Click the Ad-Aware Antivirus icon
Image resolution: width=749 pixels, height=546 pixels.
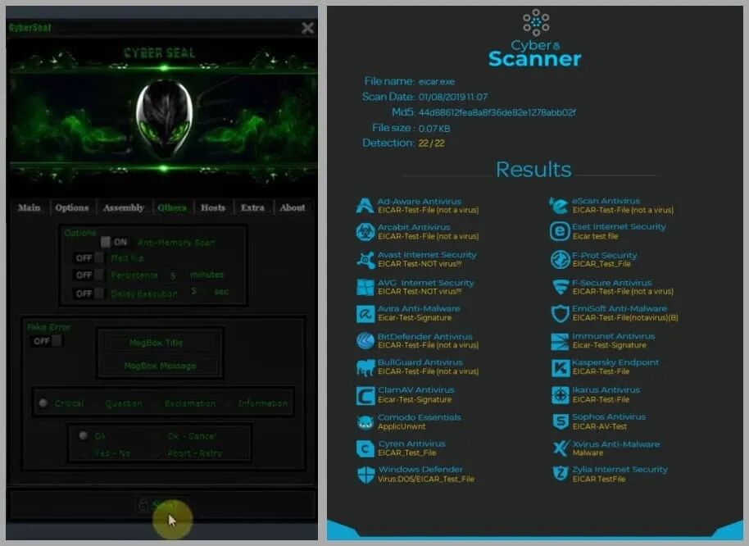[365, 206]
